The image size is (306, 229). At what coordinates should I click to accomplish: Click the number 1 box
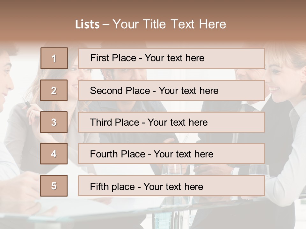pos(54,58)
